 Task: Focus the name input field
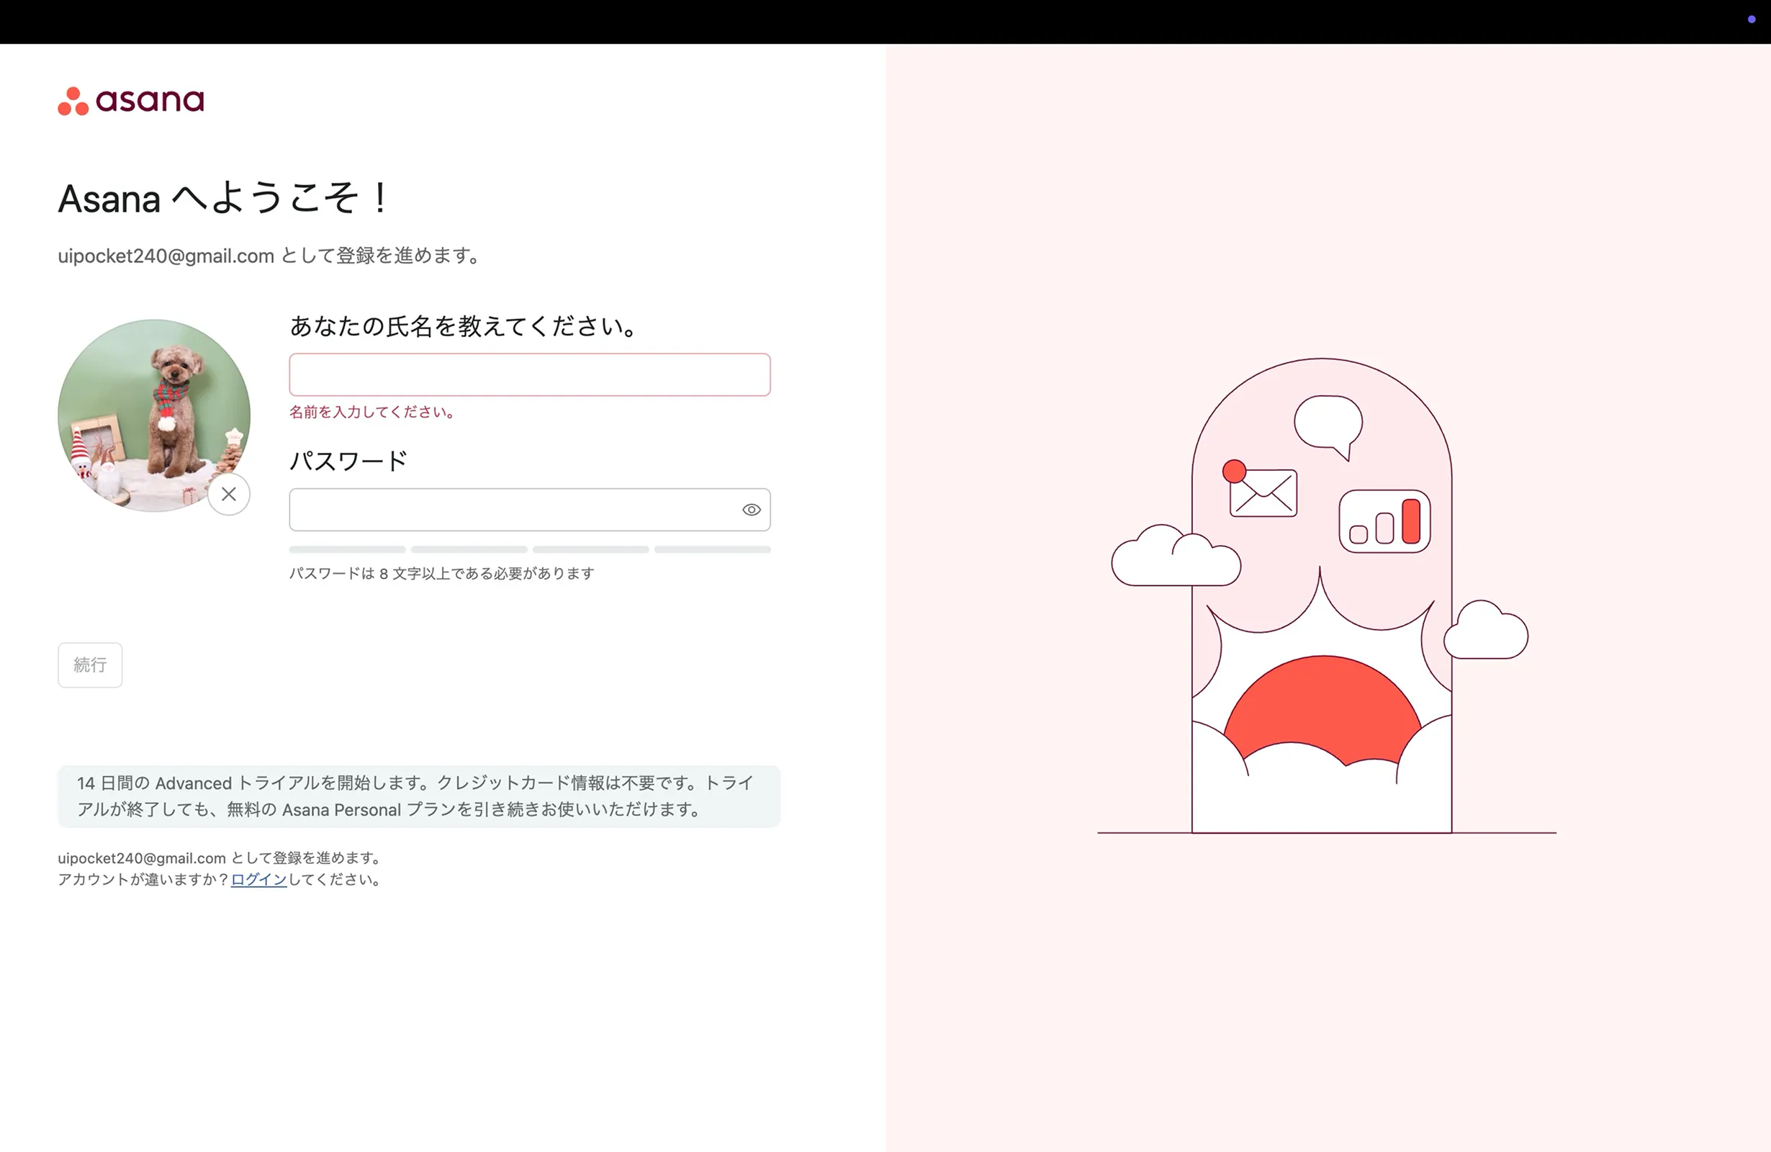tap(530, 374)
